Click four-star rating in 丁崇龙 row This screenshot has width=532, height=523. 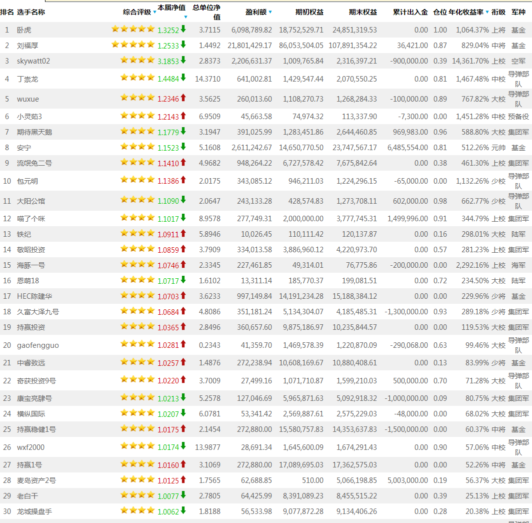point(137,78)
